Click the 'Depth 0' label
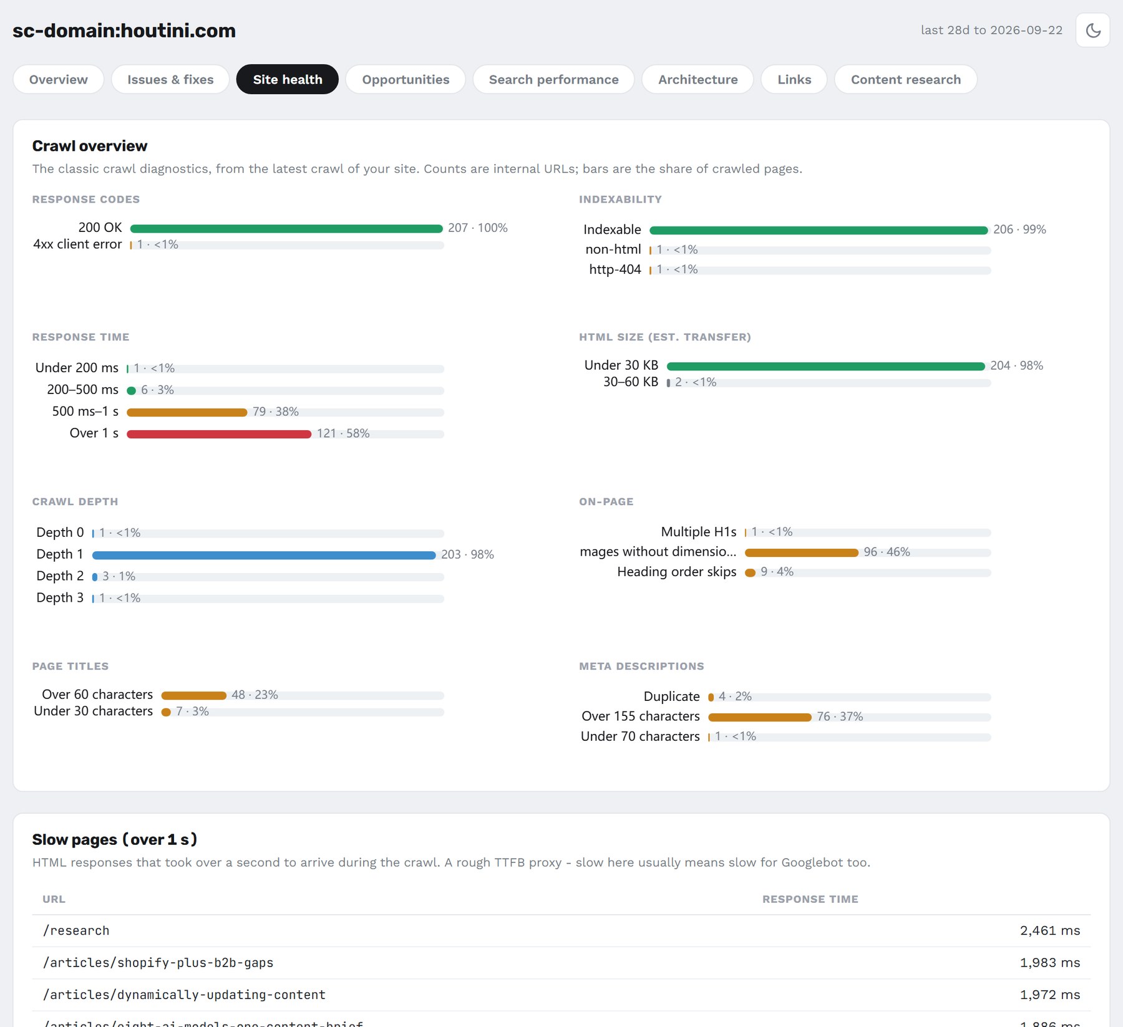This screenshot has width=1123, height=1027. click(60, 533)
